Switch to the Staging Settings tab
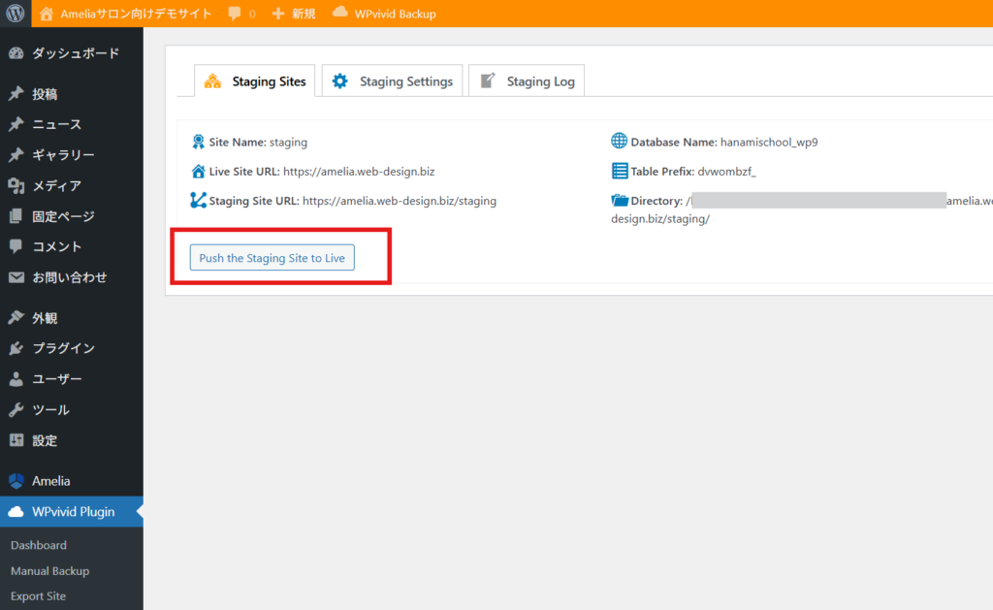This screenshot has height=610, width=993. pyautogui.click(x=393, y=81)
